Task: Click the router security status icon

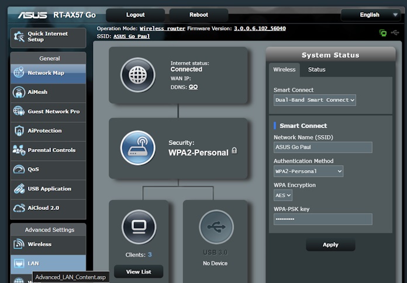Action: (138, 148)
